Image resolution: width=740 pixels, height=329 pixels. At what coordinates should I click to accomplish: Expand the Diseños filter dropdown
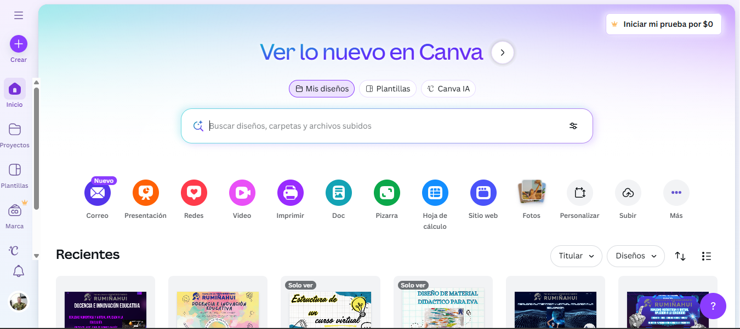click(x=636, y=256)
